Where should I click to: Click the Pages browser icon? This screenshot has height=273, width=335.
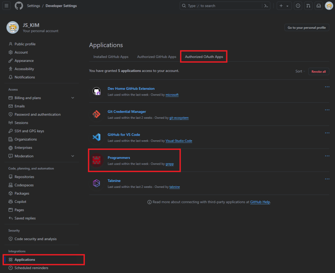(x=10, y=210)
